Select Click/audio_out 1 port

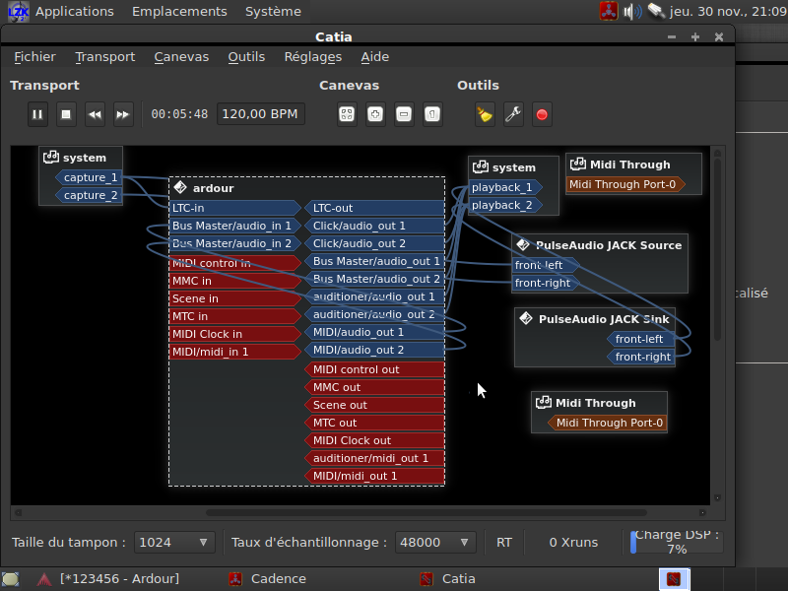point(374,226)
